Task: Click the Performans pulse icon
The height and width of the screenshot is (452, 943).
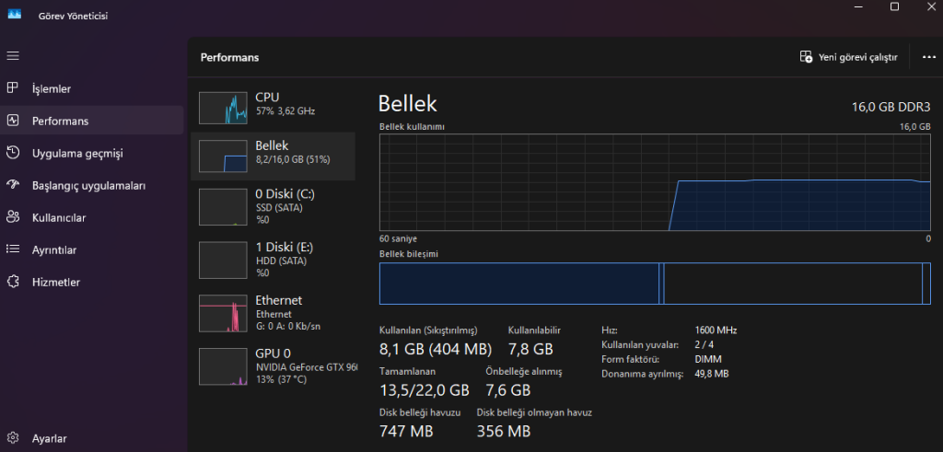Action: (13, 121)
